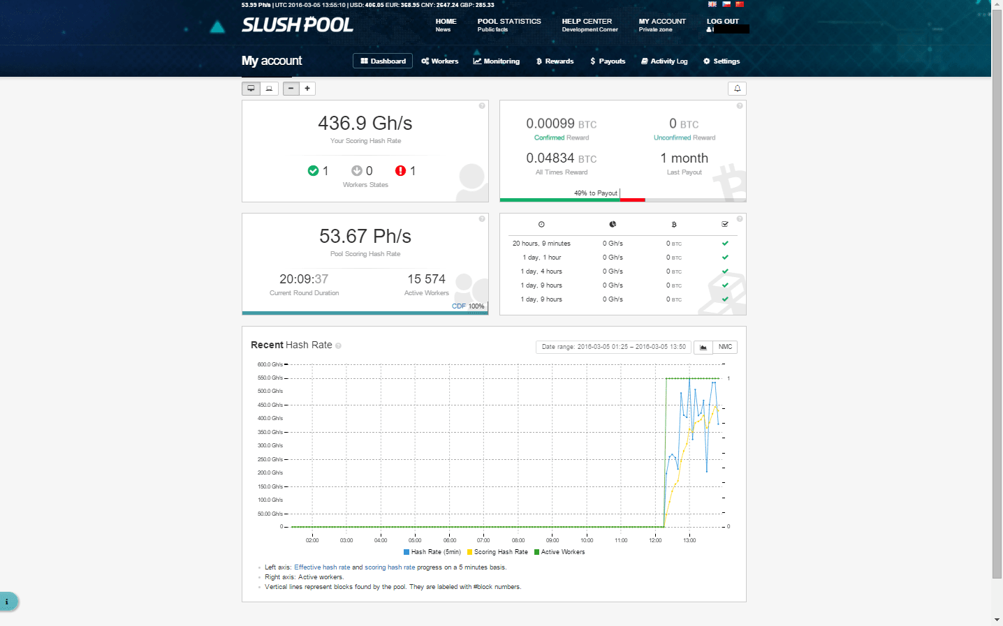Click the bitcoin column header icon
Screen dimensions: 1003x626
click(x=674, y=225)
